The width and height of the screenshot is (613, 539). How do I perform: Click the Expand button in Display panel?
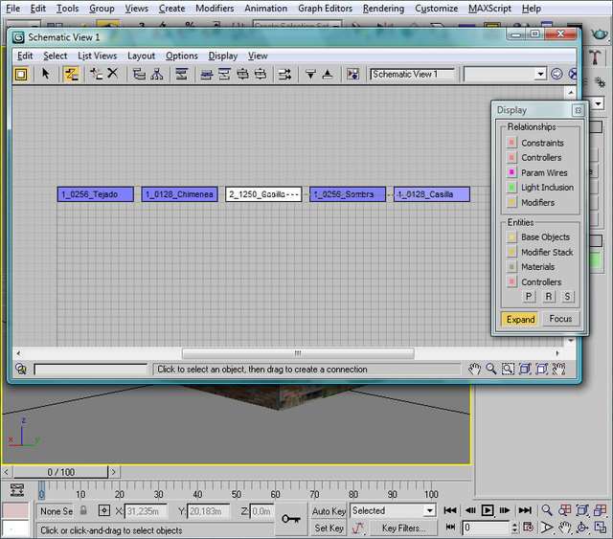coord(520,319)
